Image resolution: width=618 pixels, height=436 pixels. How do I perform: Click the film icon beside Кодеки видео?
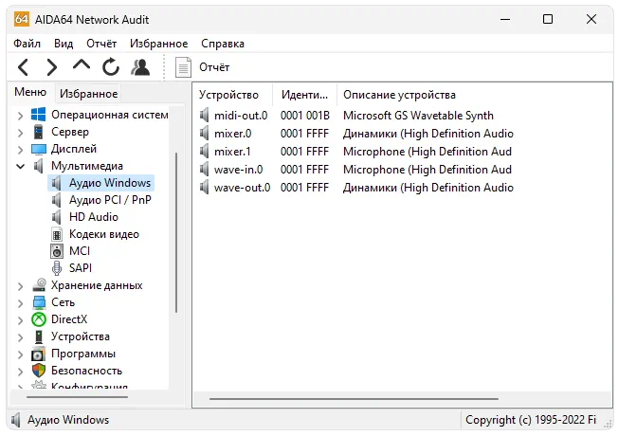pyautogui.click(x=57, y=234)
